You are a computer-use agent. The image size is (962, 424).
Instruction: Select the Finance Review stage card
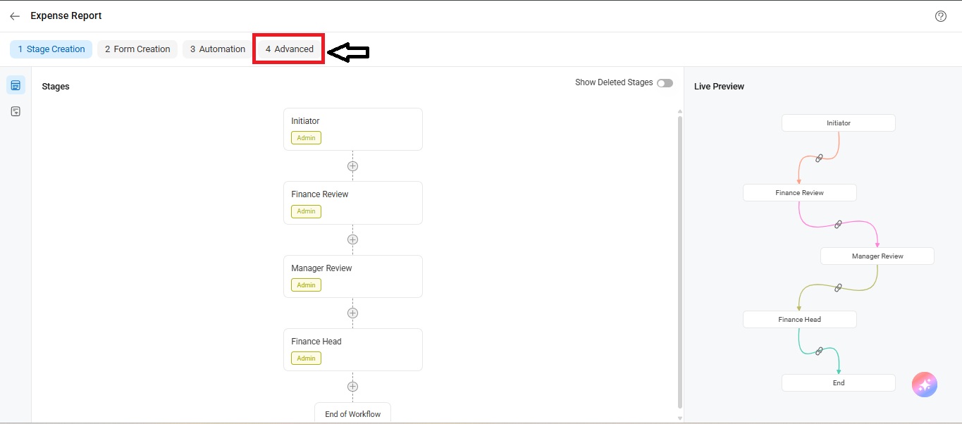(x=353, y=203)
